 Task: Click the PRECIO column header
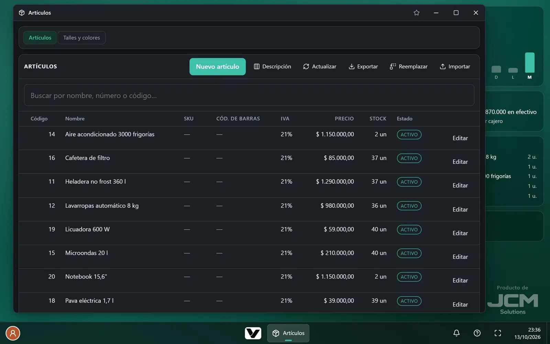344,119
